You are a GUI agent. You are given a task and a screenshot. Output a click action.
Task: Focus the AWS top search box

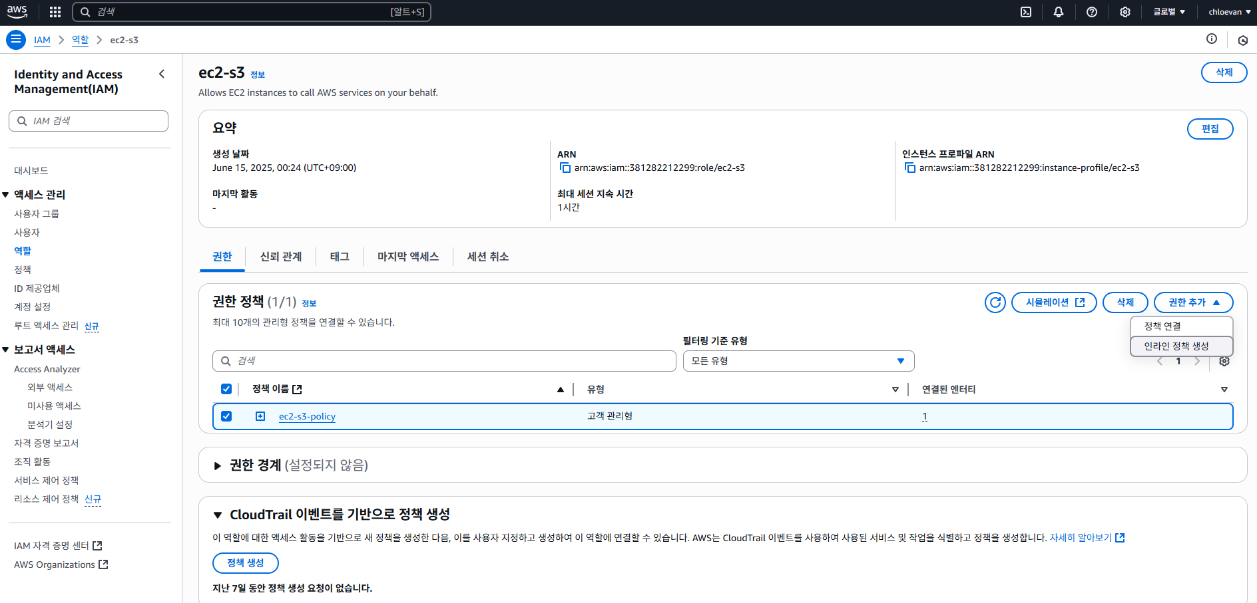(x=251, y=12)
